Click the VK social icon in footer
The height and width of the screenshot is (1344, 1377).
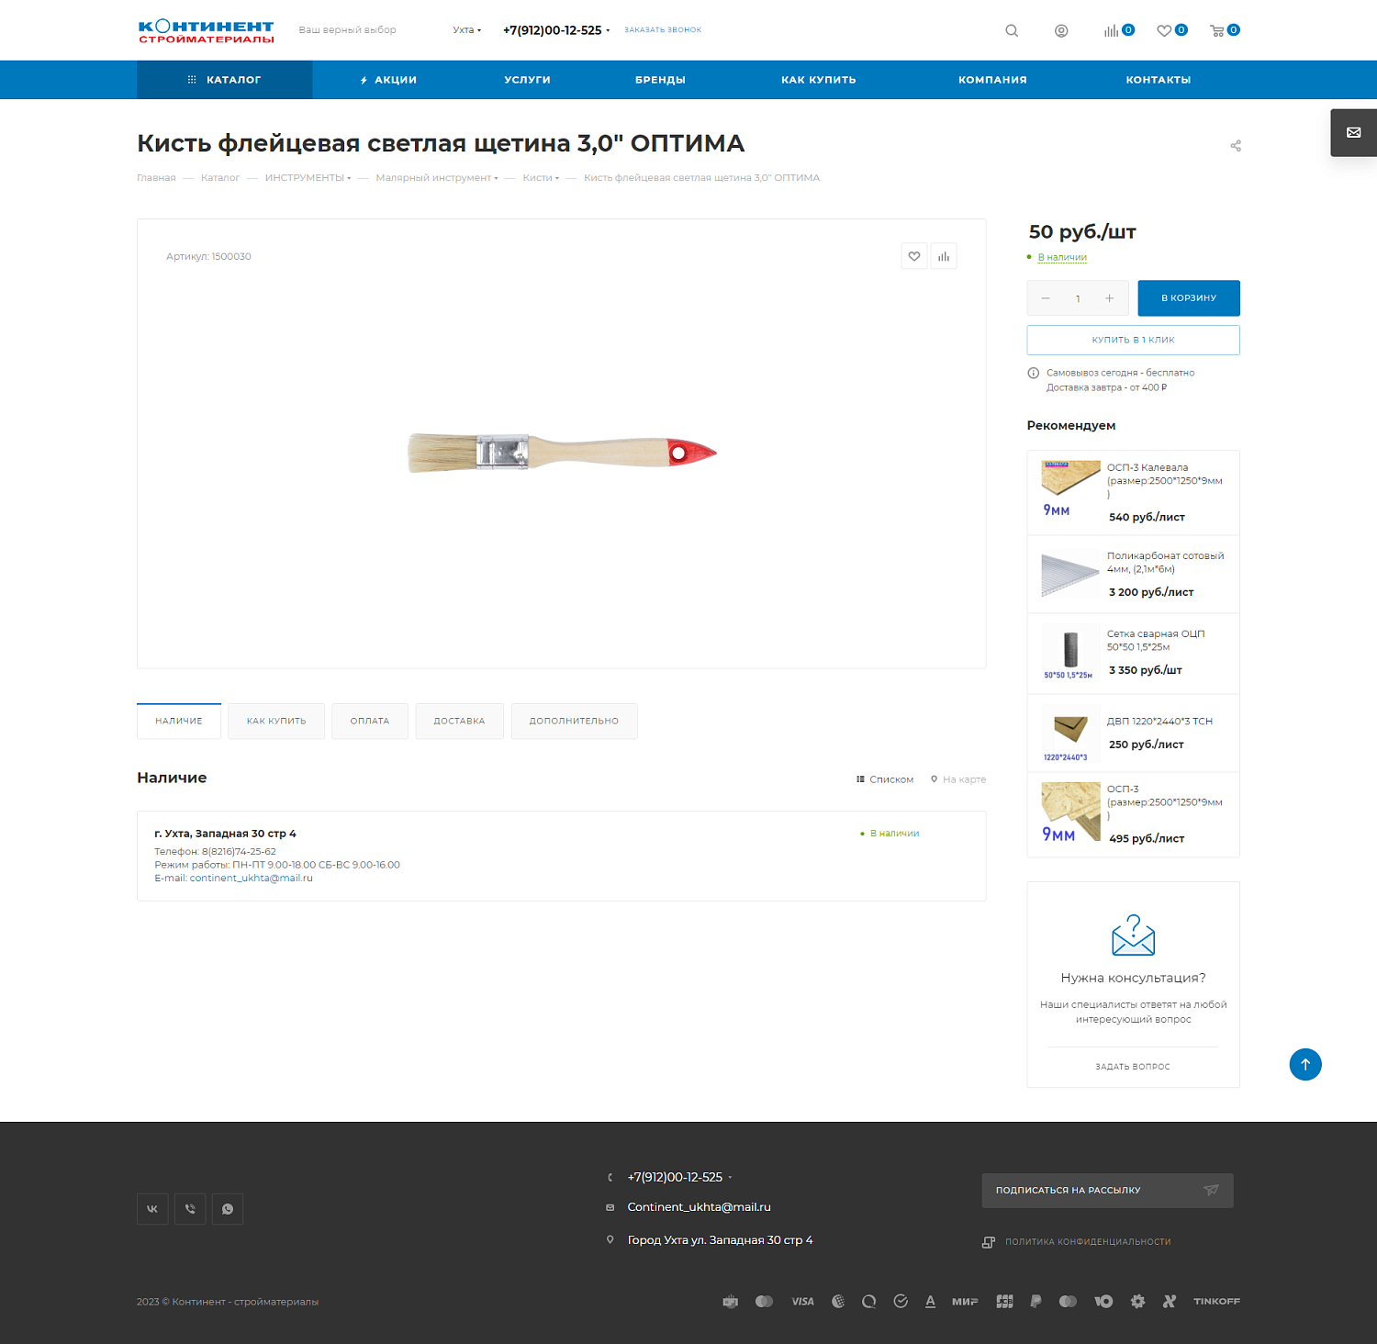pyautogui.click(x=152, y=1209)
